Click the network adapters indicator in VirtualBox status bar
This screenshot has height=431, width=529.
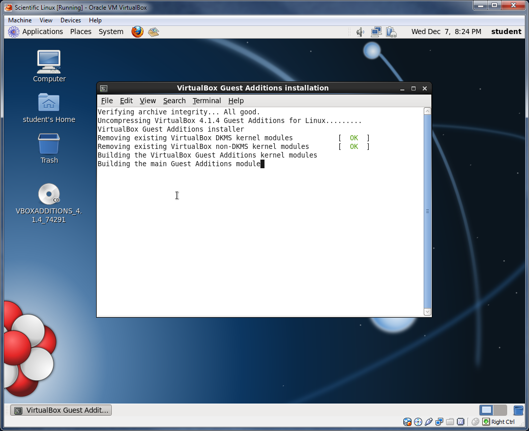coord(439,421)
